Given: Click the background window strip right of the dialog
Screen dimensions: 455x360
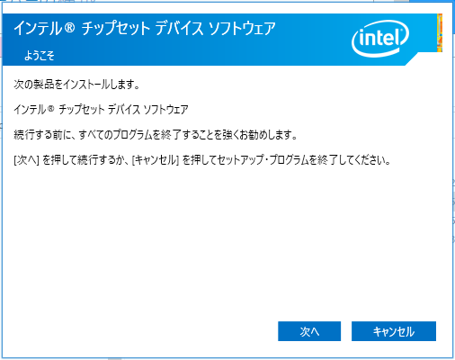Looking at the screenshot, I should pyautogui.click(x=454, y=180).
